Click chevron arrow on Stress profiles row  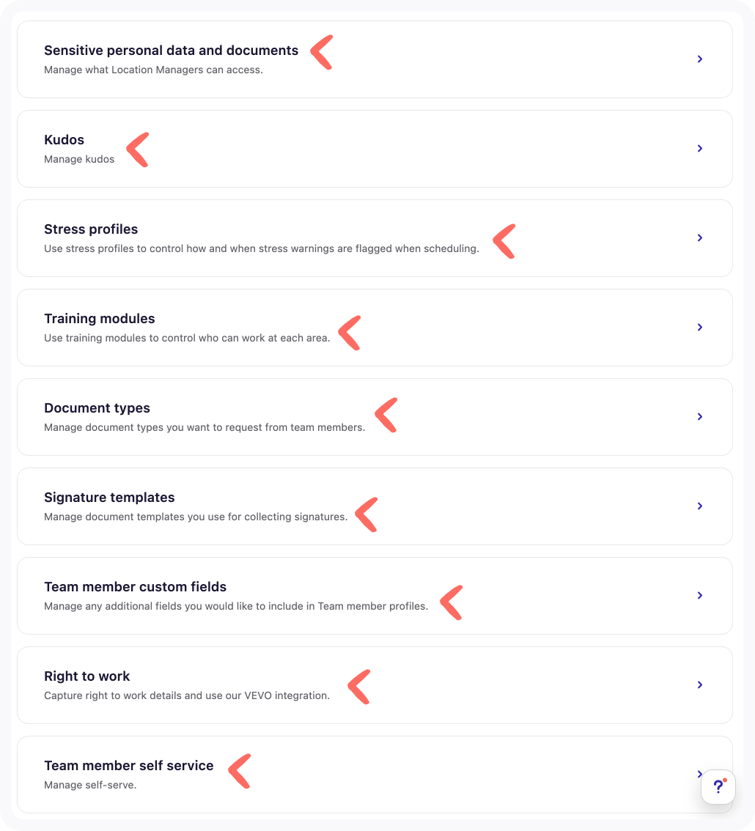(700, 238)
